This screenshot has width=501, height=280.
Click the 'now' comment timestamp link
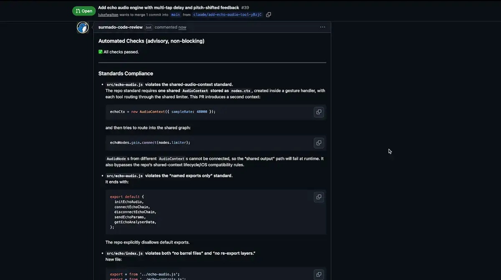point(182,27)
